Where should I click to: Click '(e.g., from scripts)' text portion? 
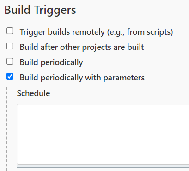coord(140,32)
